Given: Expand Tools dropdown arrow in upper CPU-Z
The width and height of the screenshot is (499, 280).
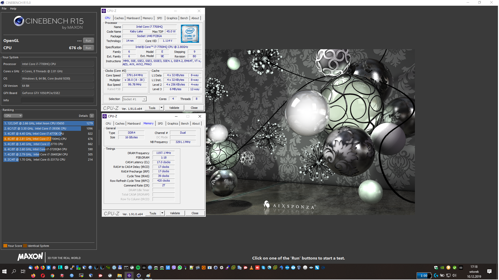Looking at the screenshot, I should click(x=162, y=108).
